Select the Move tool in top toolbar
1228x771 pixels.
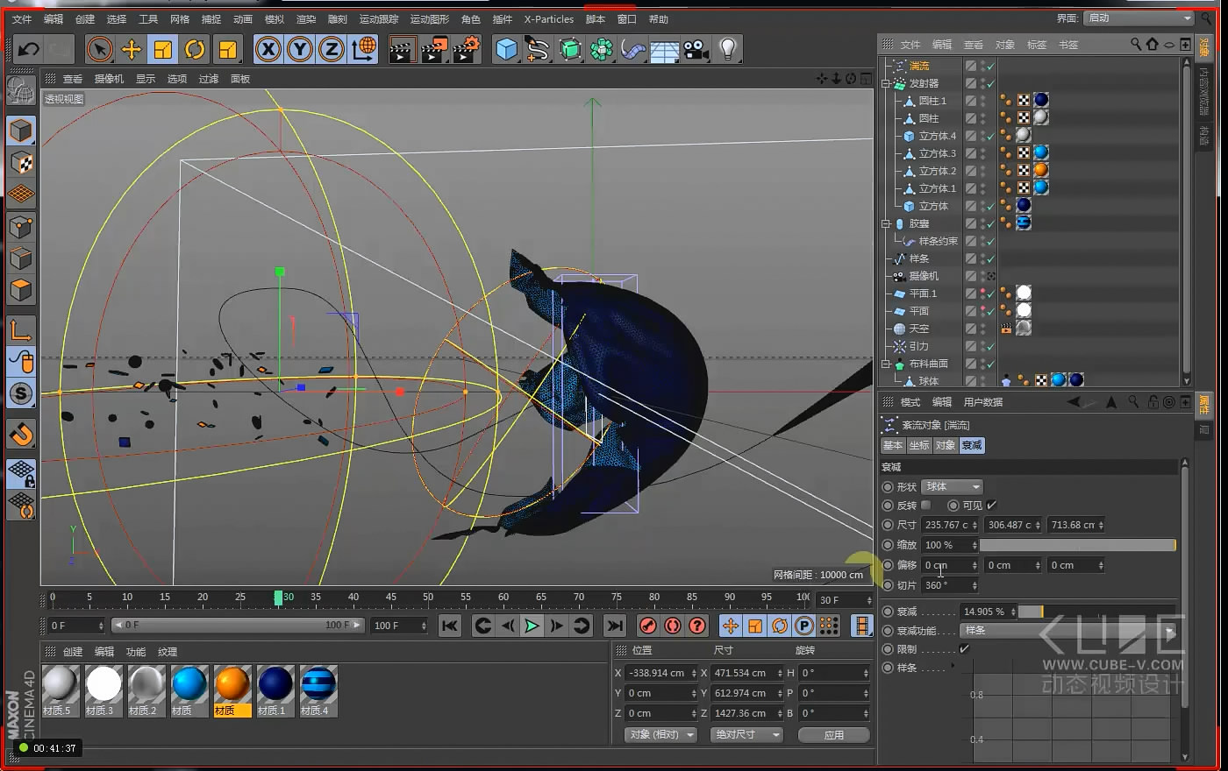click(132, 50)
